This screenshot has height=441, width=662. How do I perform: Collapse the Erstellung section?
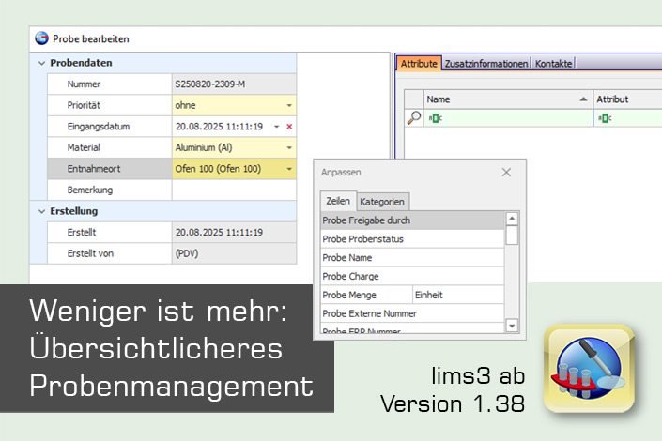[41, 211]
